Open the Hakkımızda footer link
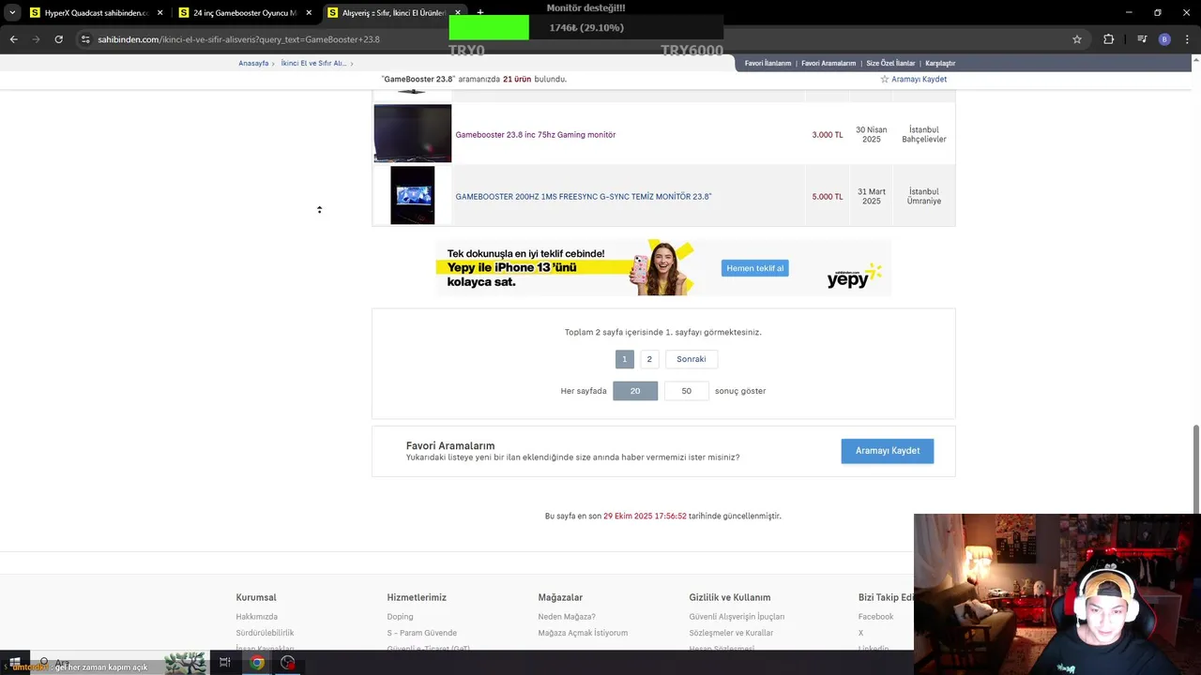 (x=257, y=617)
